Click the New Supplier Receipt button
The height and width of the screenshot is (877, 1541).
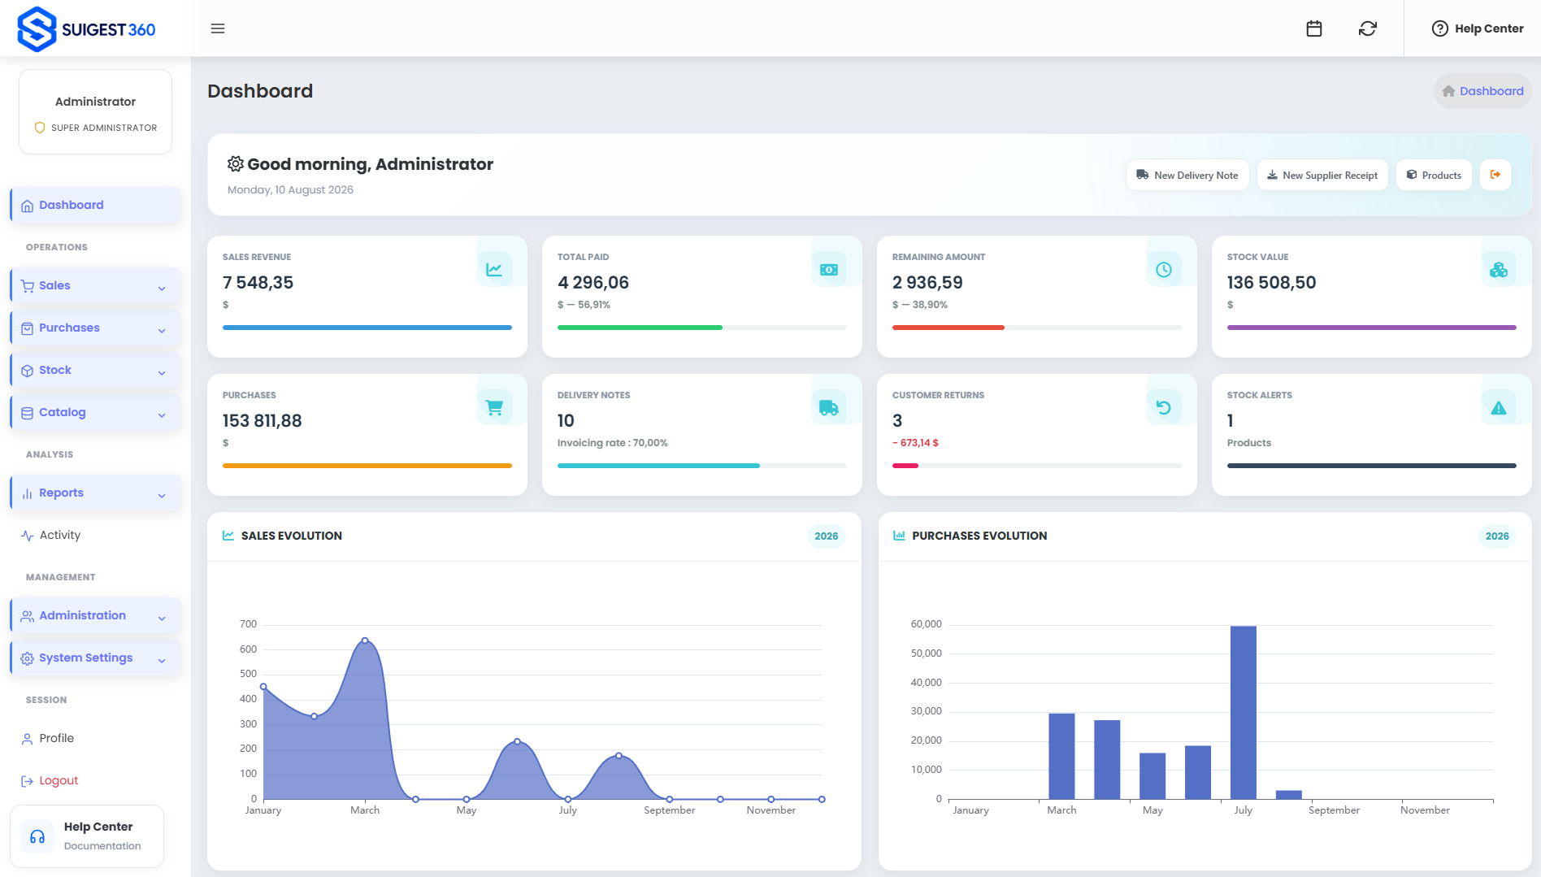click(x=1322, y=175)
